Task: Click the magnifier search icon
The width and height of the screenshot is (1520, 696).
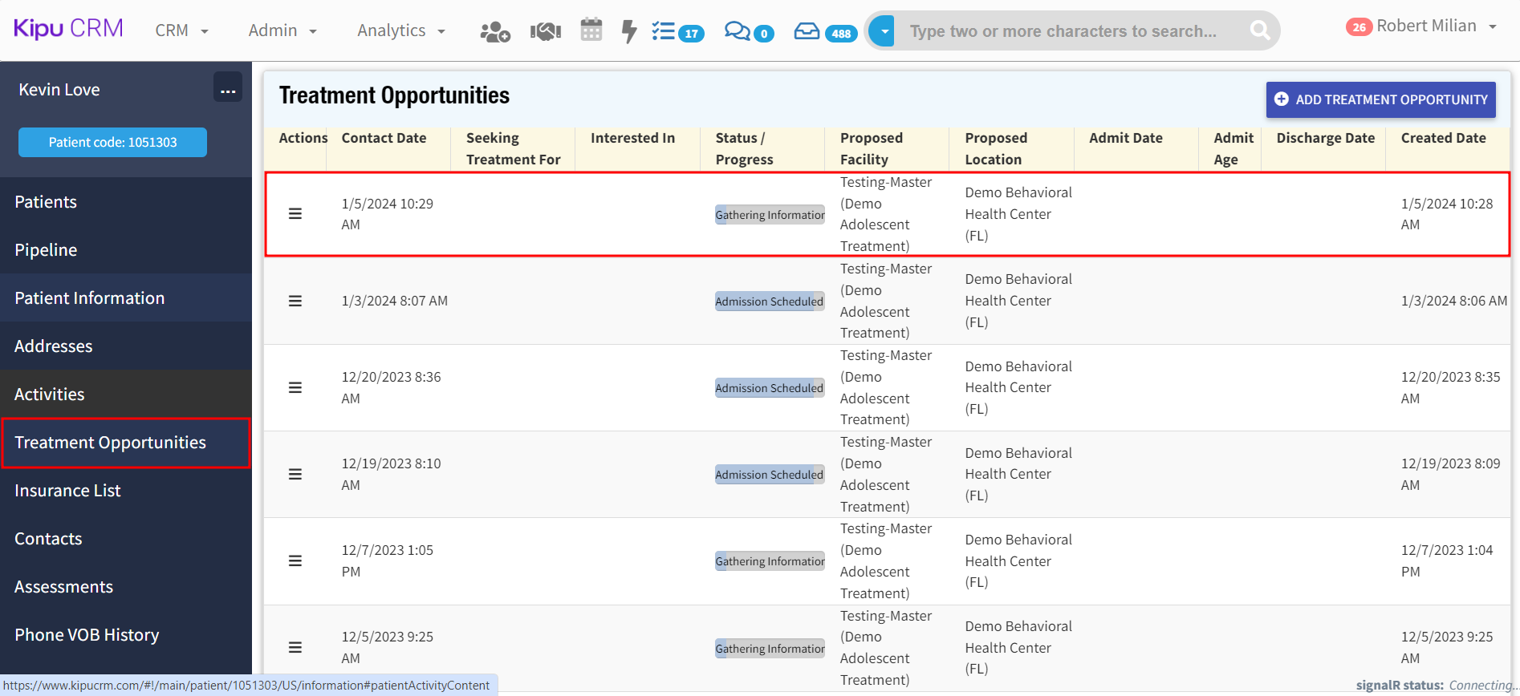Action: pyautogui.click(x=1259, y=30)
